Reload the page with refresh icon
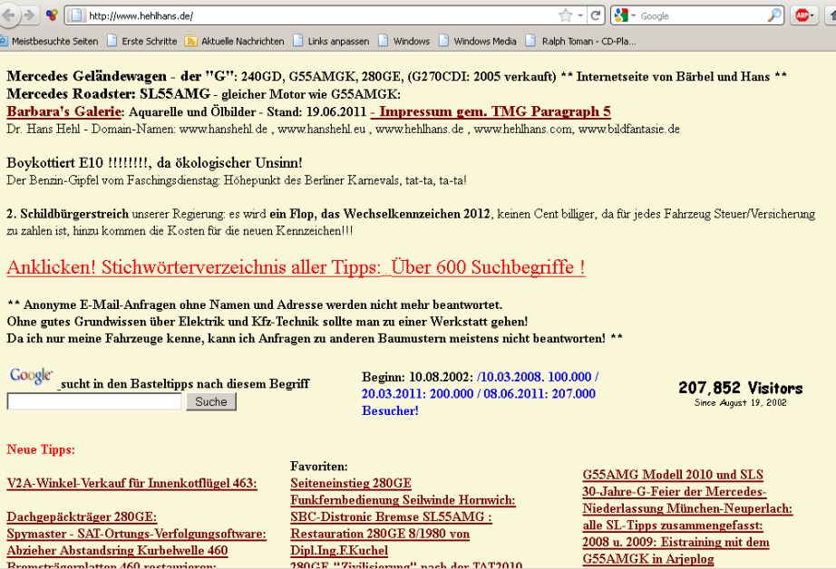The width and height of the screenshot is (836, 569). tap(596, 15)
